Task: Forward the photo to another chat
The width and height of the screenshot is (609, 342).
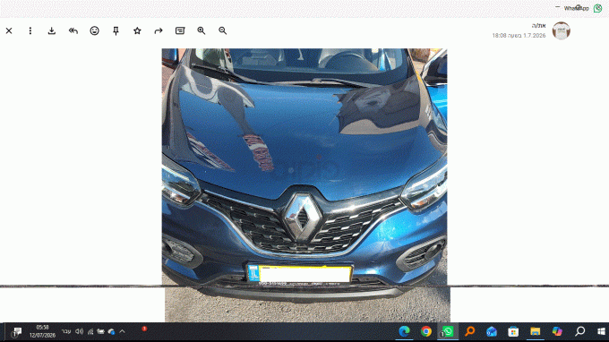Action: [x=159, y=30]
